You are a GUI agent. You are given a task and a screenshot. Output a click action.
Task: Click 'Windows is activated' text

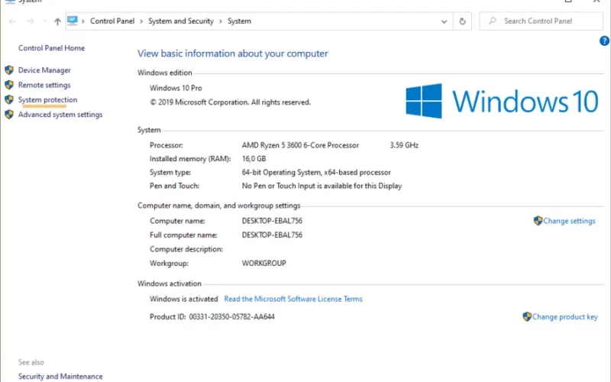pyautogui.click(x=183, y=299)
